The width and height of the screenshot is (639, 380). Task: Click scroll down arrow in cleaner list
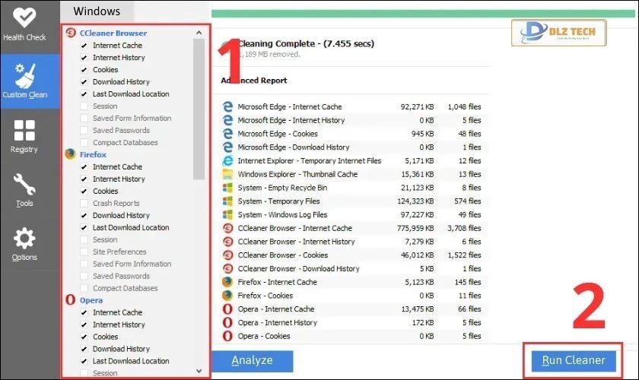199,371
